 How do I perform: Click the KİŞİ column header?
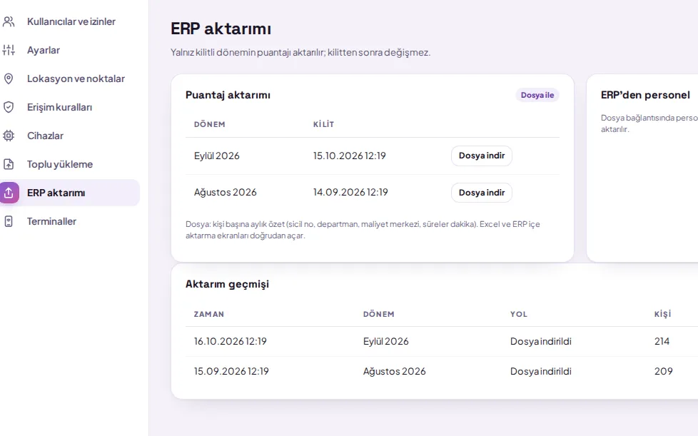pos(662,314)
